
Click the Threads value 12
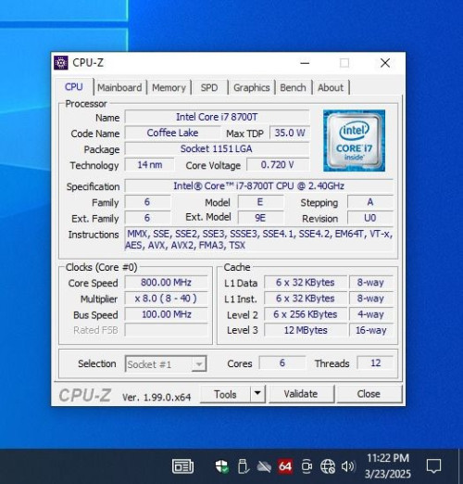click(375, 363)
